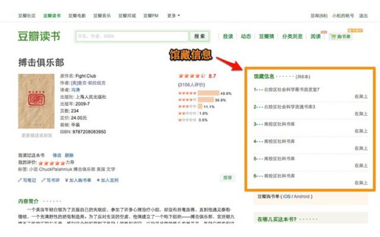Click the tag line containing ChuckPalahniuk
Viewport: 380px width, 237px height.
point(66,169)
